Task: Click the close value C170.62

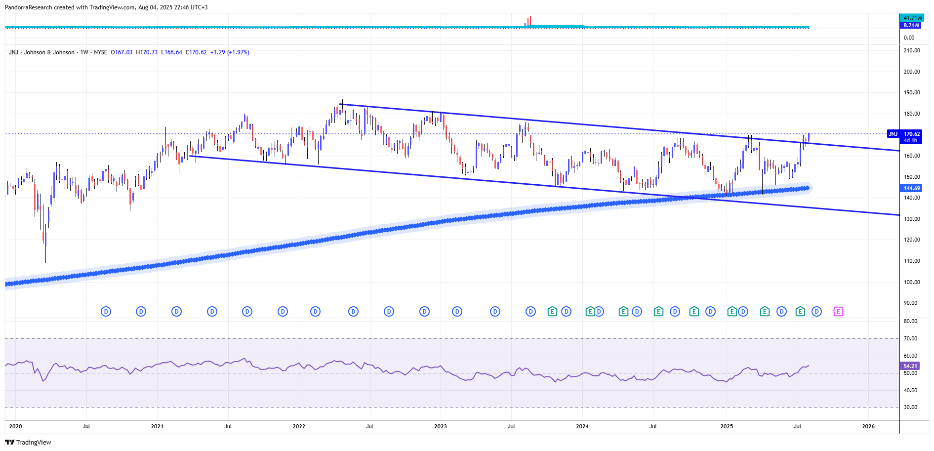Action: (x=196, y=52)
